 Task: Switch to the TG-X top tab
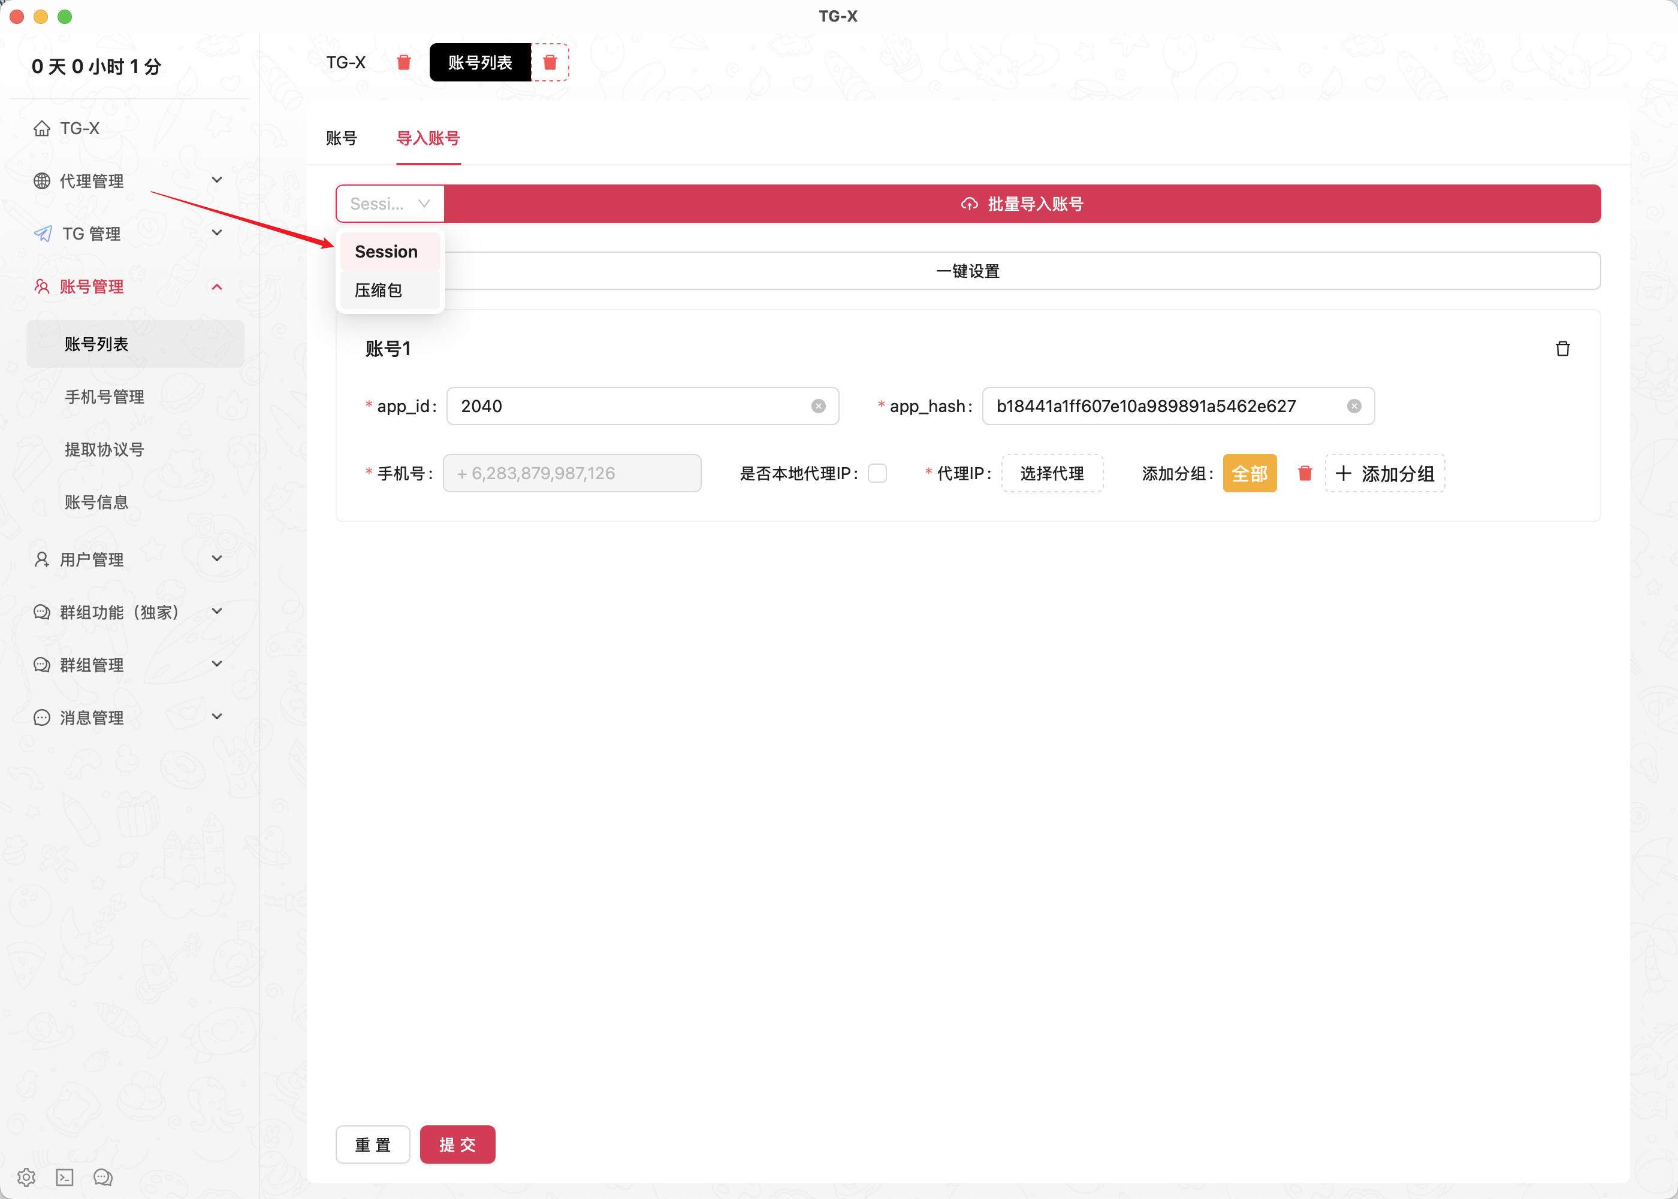(346, 62)
